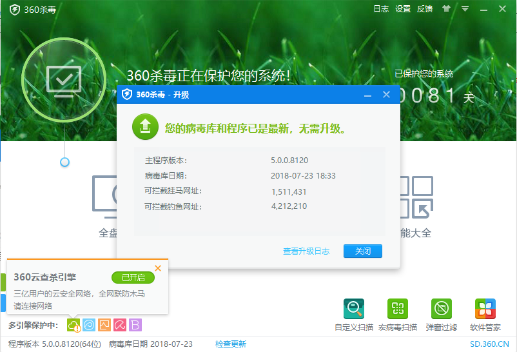
Task: Expand the main menu dropdown arrow
Action: 465,9
